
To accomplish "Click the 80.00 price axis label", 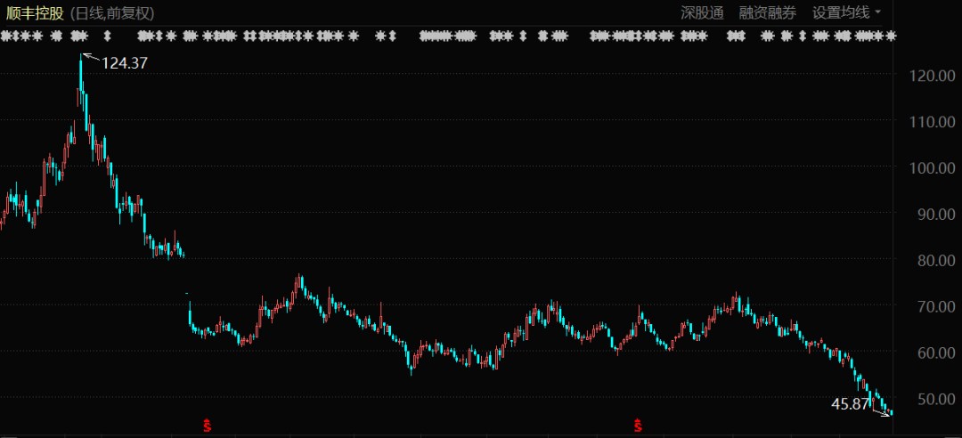I will coord(933,260).
